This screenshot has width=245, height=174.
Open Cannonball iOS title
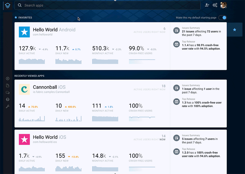coord(49,87)
